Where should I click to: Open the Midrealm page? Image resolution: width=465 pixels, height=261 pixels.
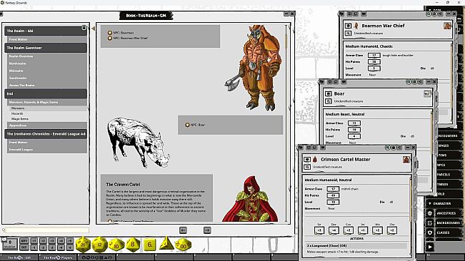point(47,71)
